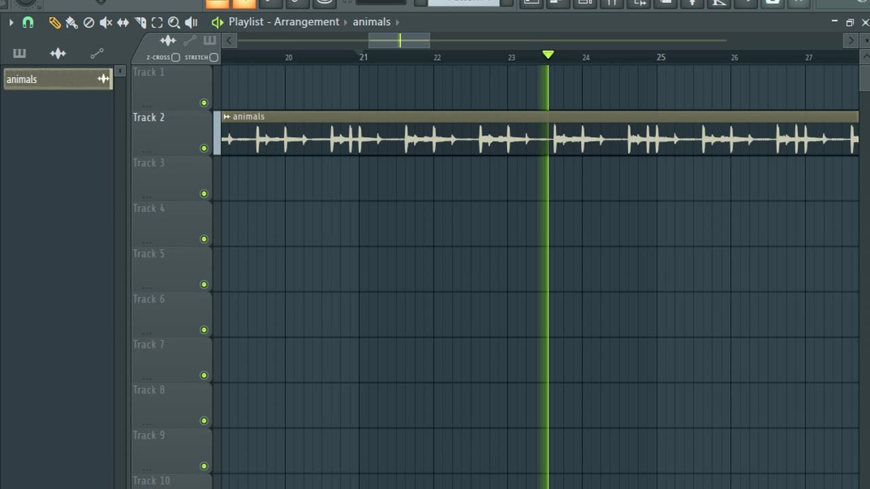
Task: Mute Track 7 with its green light
Action: [x=204, y=376]
